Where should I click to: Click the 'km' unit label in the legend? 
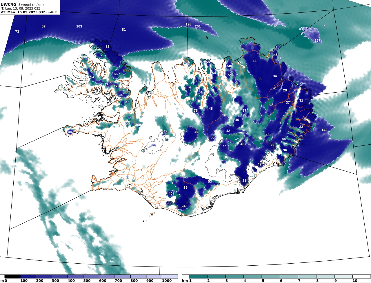pos(185,281)
